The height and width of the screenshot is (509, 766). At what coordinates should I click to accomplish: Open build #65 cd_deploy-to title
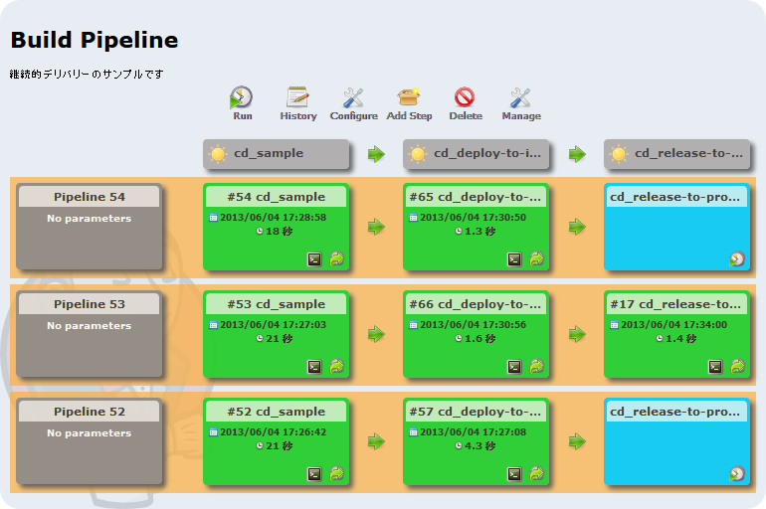tap(477, 197)
